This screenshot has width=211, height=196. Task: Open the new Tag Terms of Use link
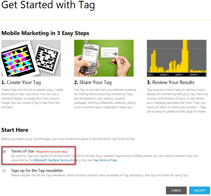tap(105, 160)
